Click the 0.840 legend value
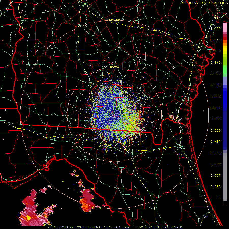 216,63
